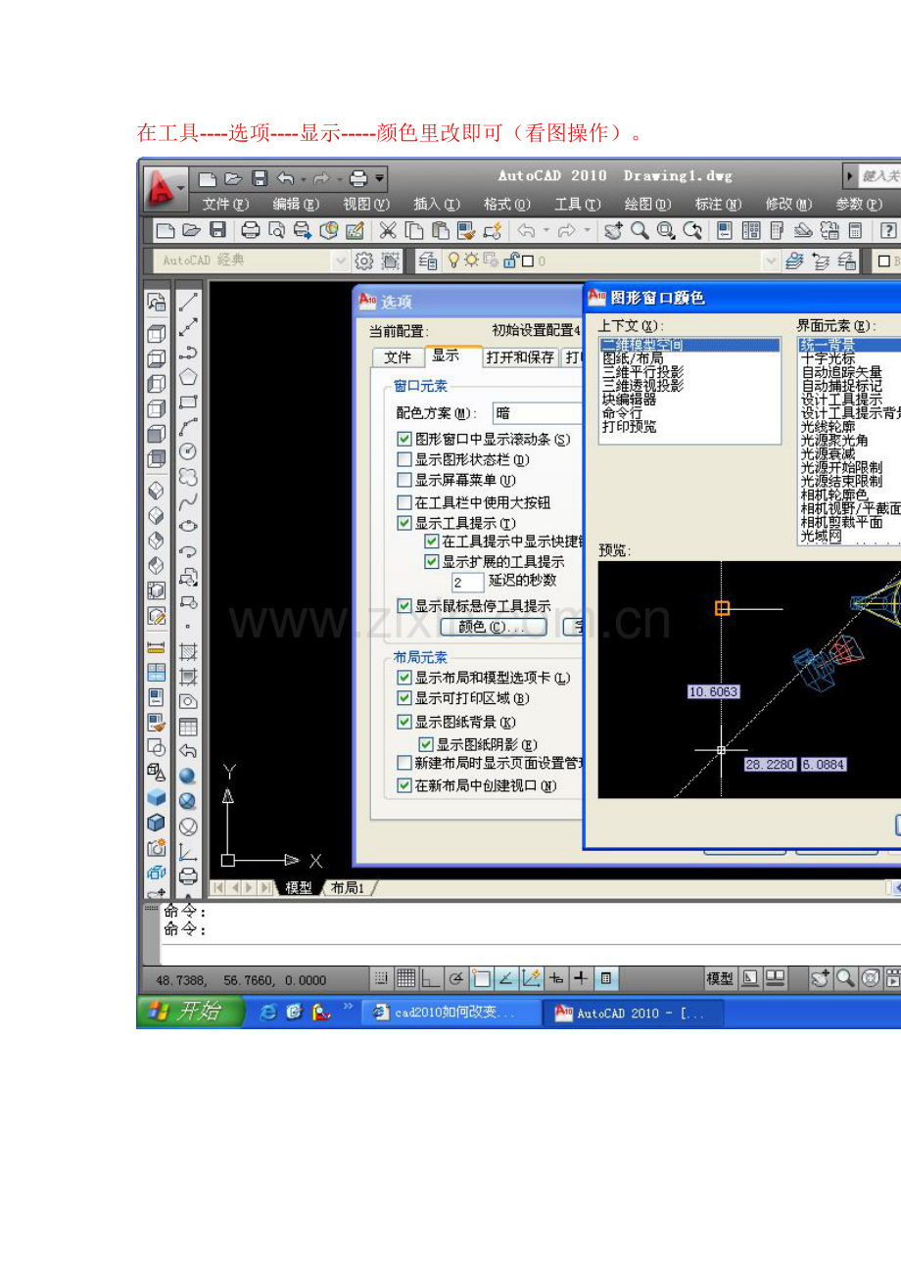Open the layer list dropdown arrow
901x1275 pixels.
(x=770, y=261)
